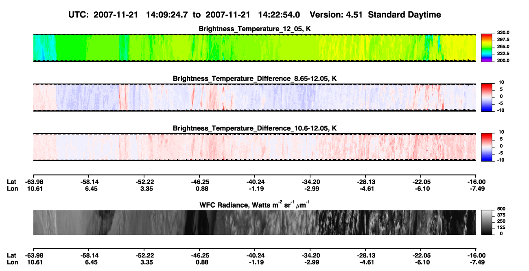
Task: Click the start time 14:09:24.7 in the header
Action: (168, 15)
